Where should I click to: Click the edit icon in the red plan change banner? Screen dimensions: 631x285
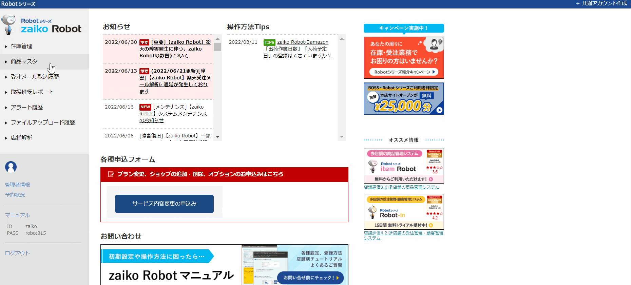111,174
